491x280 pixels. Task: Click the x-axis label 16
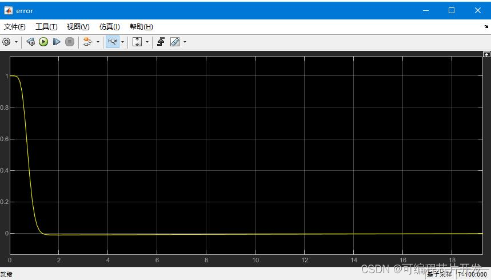(403, 260)
